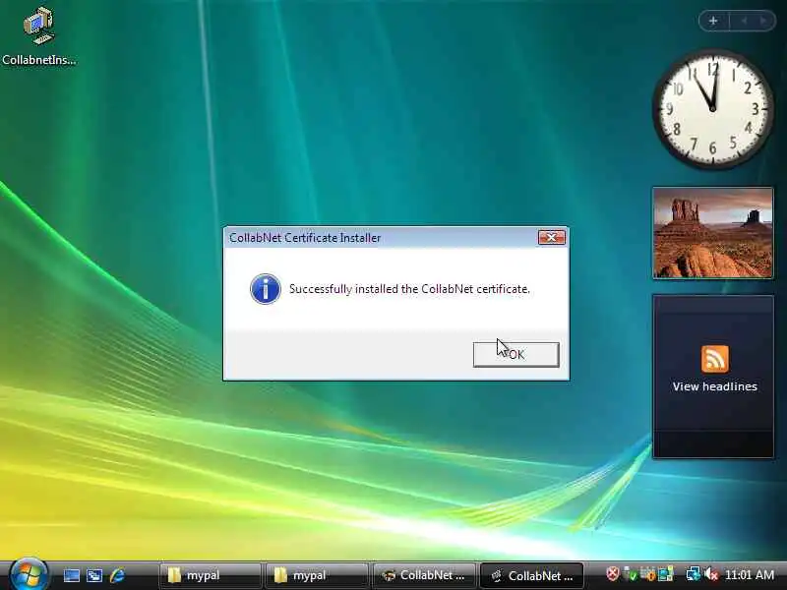
Task: Switch to the mypal taskbar button beside Internet Explorer
Action: coord(210,575)
